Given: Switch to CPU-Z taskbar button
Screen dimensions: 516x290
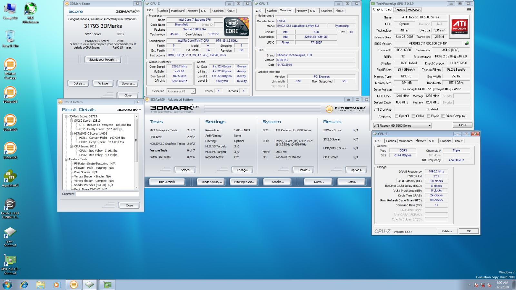Looking at the screenshot, I should click(x=90, y=285).
